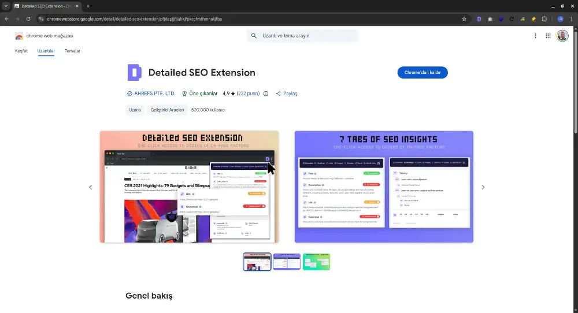Screen dimensions: 578x313
Task: Click the browser forward arrow
Action: pos(17,19)
